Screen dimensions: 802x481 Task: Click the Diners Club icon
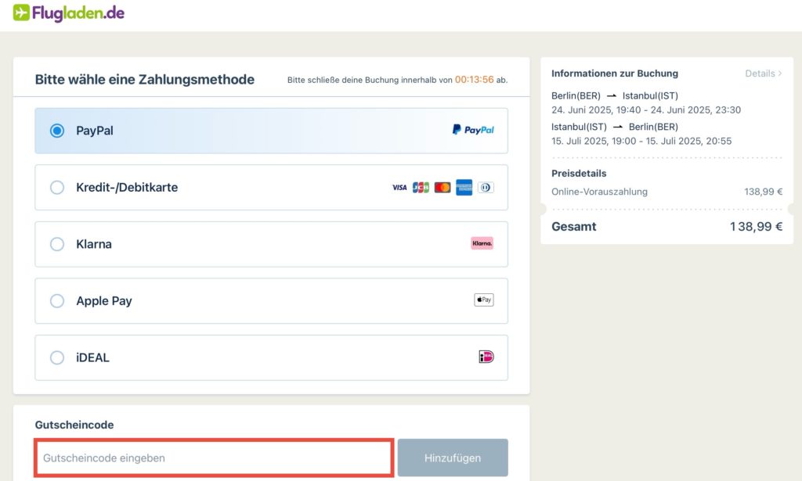tap(486, 188)
